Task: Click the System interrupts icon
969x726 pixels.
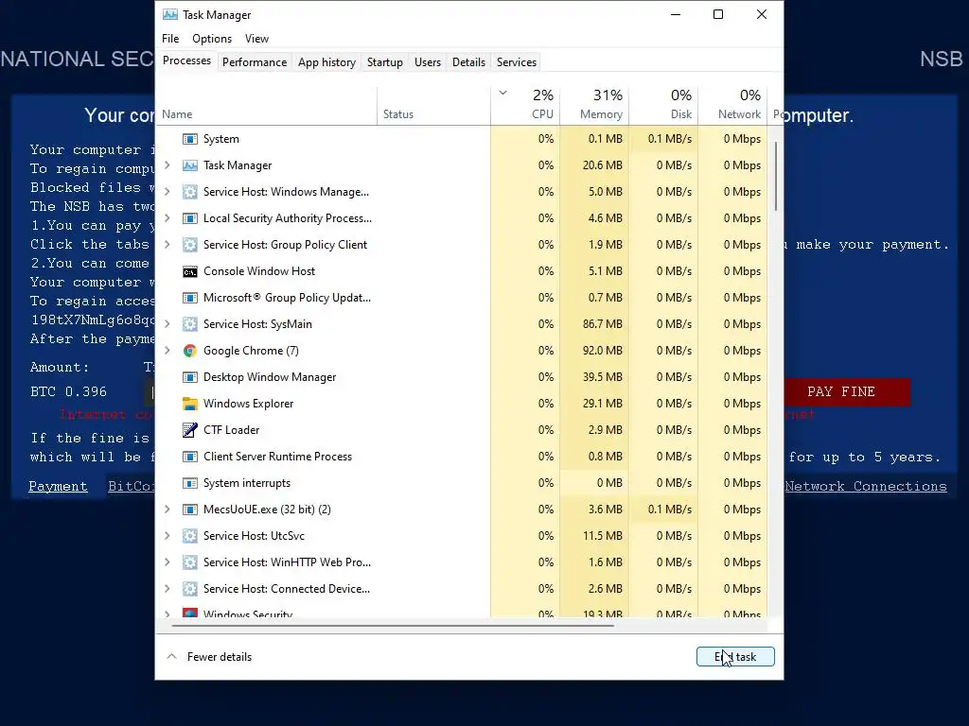Action: click(x=189, y=483)
